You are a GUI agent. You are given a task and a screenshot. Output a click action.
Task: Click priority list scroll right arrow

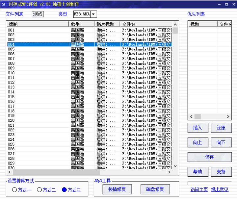[228, 116]
